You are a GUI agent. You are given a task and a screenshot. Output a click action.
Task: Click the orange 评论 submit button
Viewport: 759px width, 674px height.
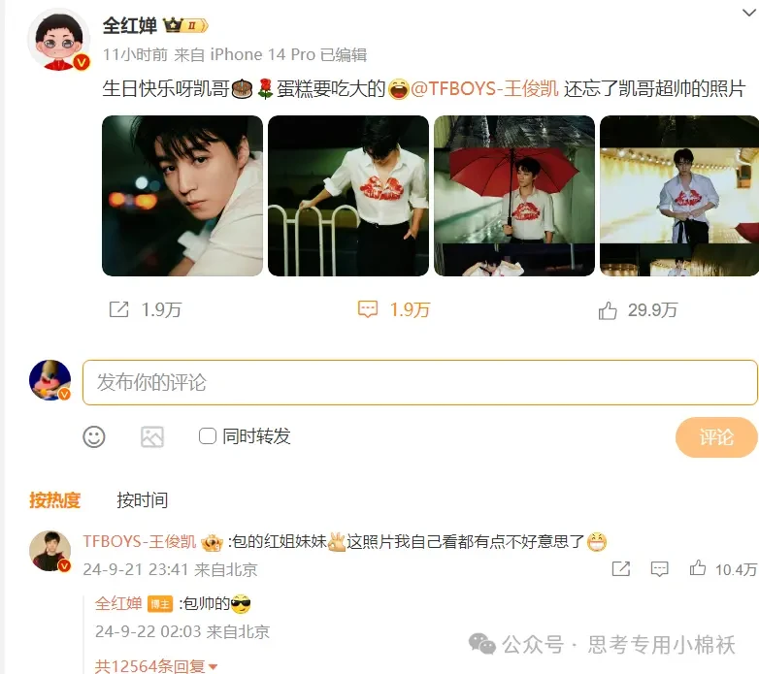click(x=716, y=437)
